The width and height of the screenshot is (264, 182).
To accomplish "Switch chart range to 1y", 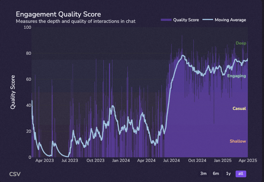I will [228, 174].
